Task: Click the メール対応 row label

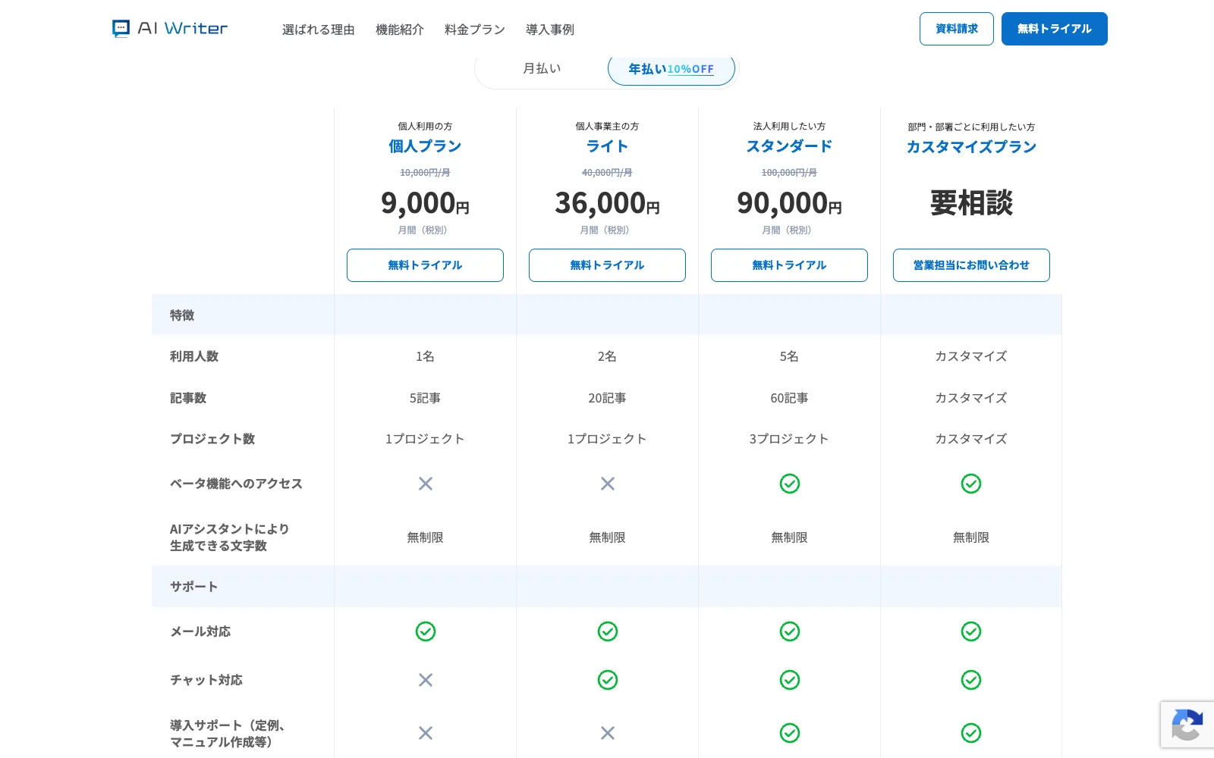Action: 200,631
